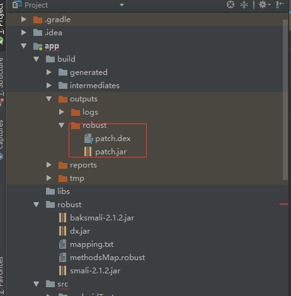
Task: Collapse the robust folder under app
Action: pos(37,205)
